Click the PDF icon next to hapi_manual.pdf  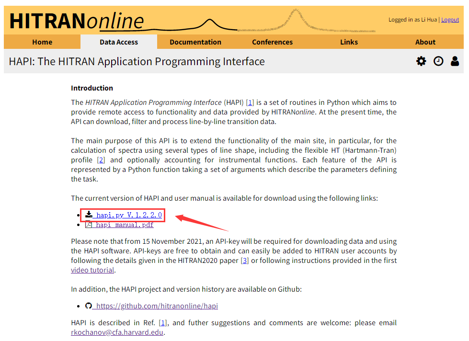click(x=88, y=224)
